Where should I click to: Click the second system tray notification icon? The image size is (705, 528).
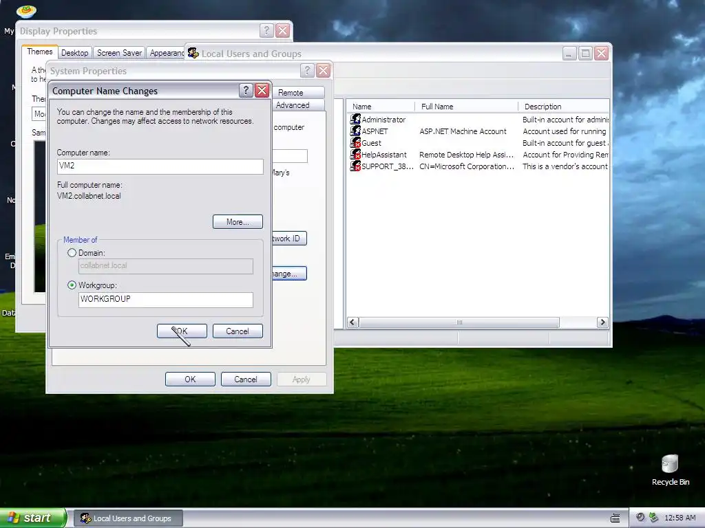(x=654, y=518)
